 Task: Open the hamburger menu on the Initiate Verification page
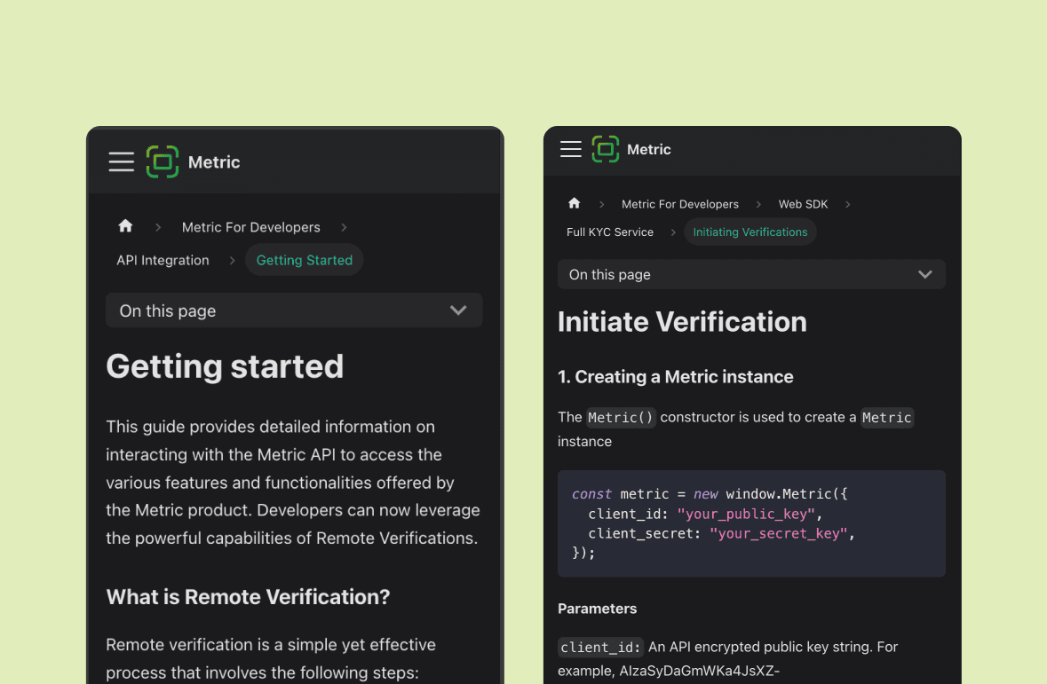pos(570,149)
